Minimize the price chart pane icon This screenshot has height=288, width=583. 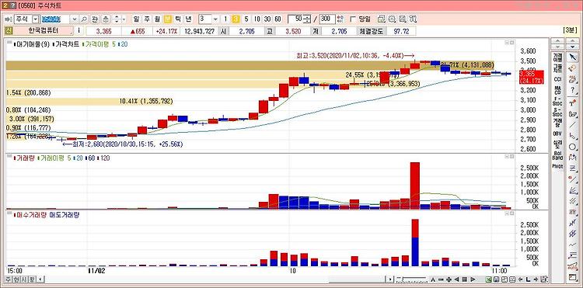(x=506, y=43)
